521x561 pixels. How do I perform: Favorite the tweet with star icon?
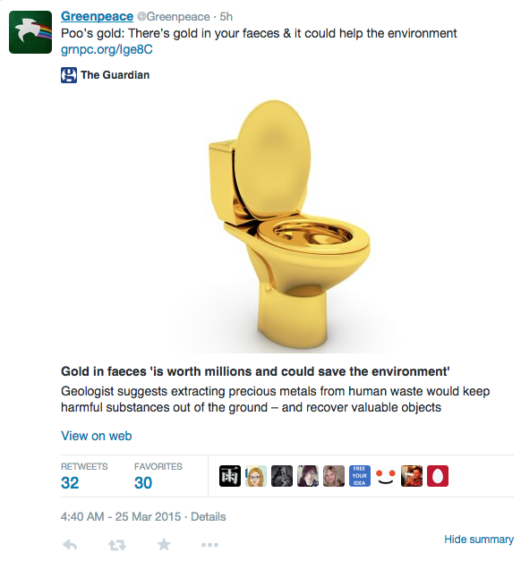164,544
